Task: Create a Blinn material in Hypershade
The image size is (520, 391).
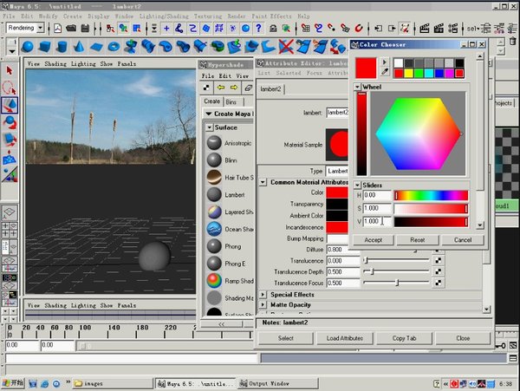Action: (x=214, y=160)
